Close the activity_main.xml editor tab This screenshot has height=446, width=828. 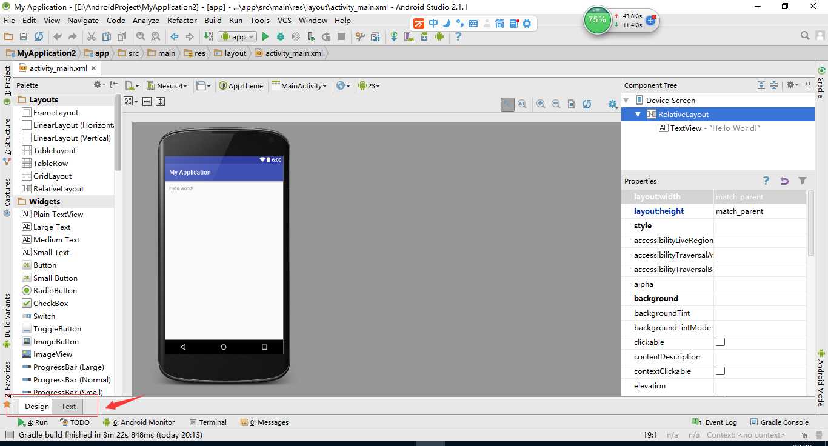click(95, 68)
